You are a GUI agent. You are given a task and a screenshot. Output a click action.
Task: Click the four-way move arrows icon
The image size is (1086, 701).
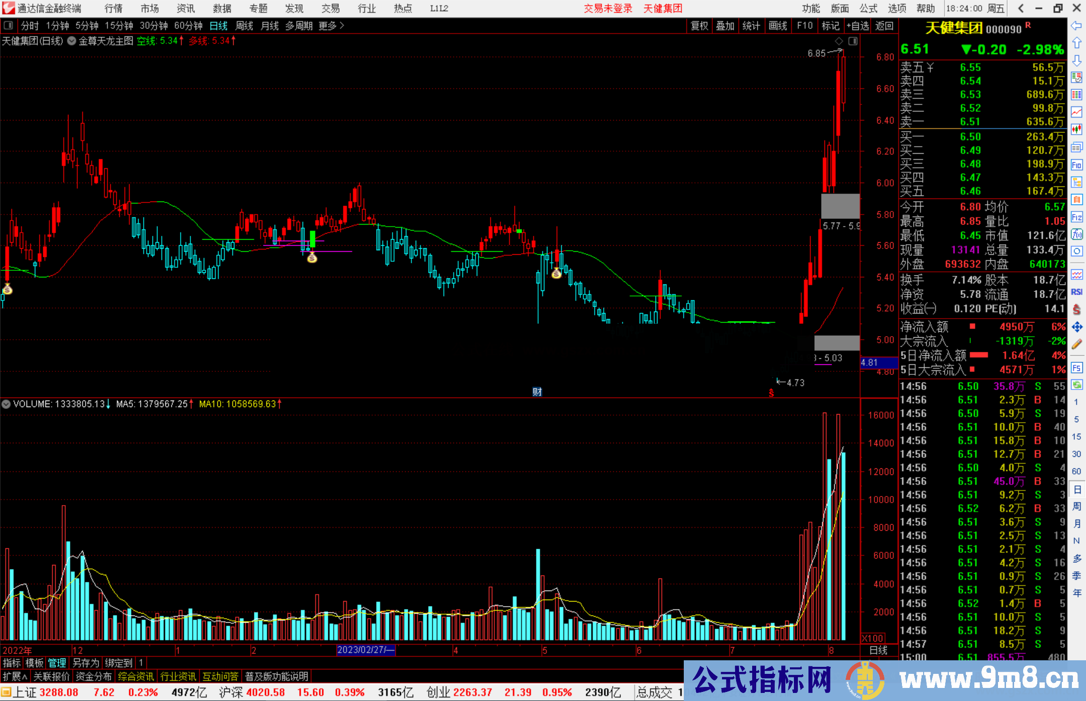[x=1076, y=327]
